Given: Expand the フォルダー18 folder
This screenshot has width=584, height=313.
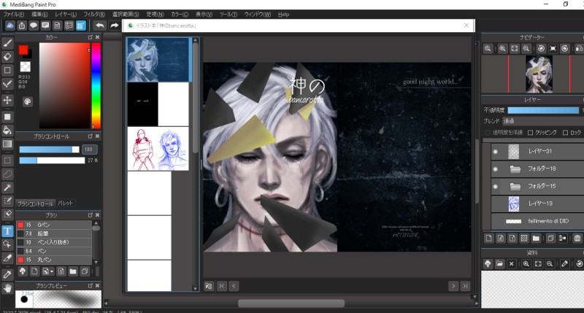Looking at the screenshot, I should coord(515,169).
